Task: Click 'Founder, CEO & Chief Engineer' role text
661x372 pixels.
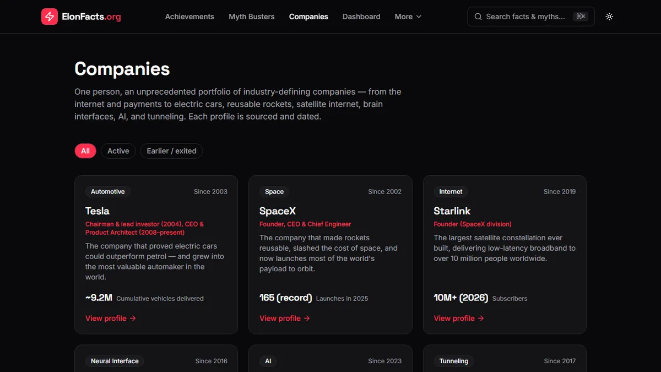Action: point(305,224)
